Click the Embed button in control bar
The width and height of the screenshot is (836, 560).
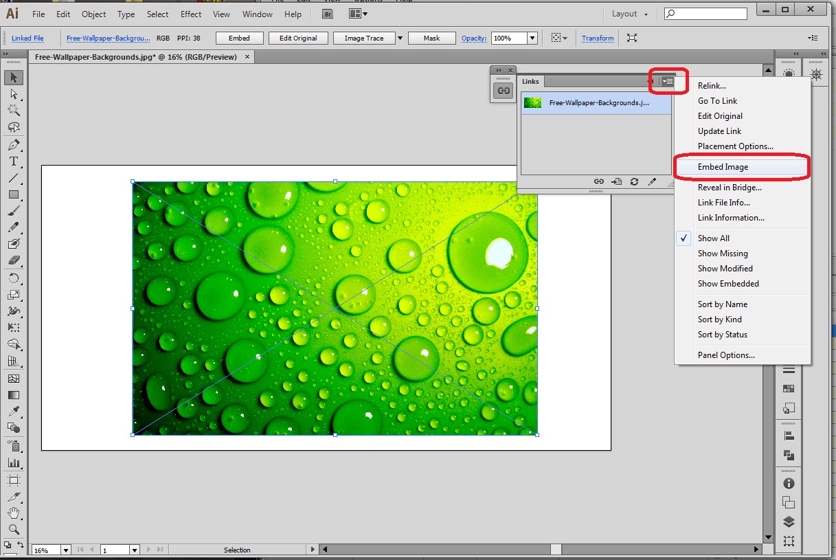click(239, 38)
